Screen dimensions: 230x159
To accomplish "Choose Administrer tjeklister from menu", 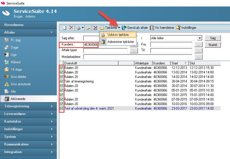I will (x=118, y=42).
